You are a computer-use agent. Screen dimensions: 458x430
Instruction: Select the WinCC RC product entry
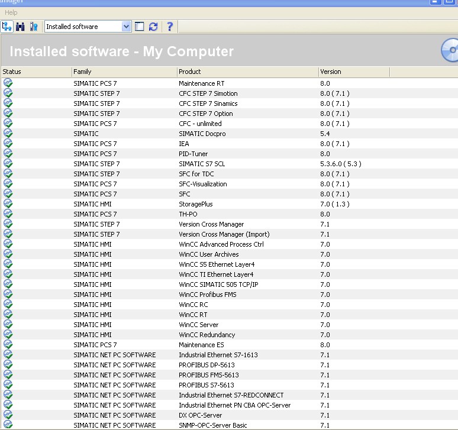click(x=193, y=305)
